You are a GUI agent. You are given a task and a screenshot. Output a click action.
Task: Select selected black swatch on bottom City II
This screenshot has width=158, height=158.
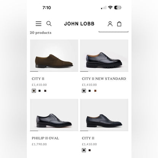(84, 150)
